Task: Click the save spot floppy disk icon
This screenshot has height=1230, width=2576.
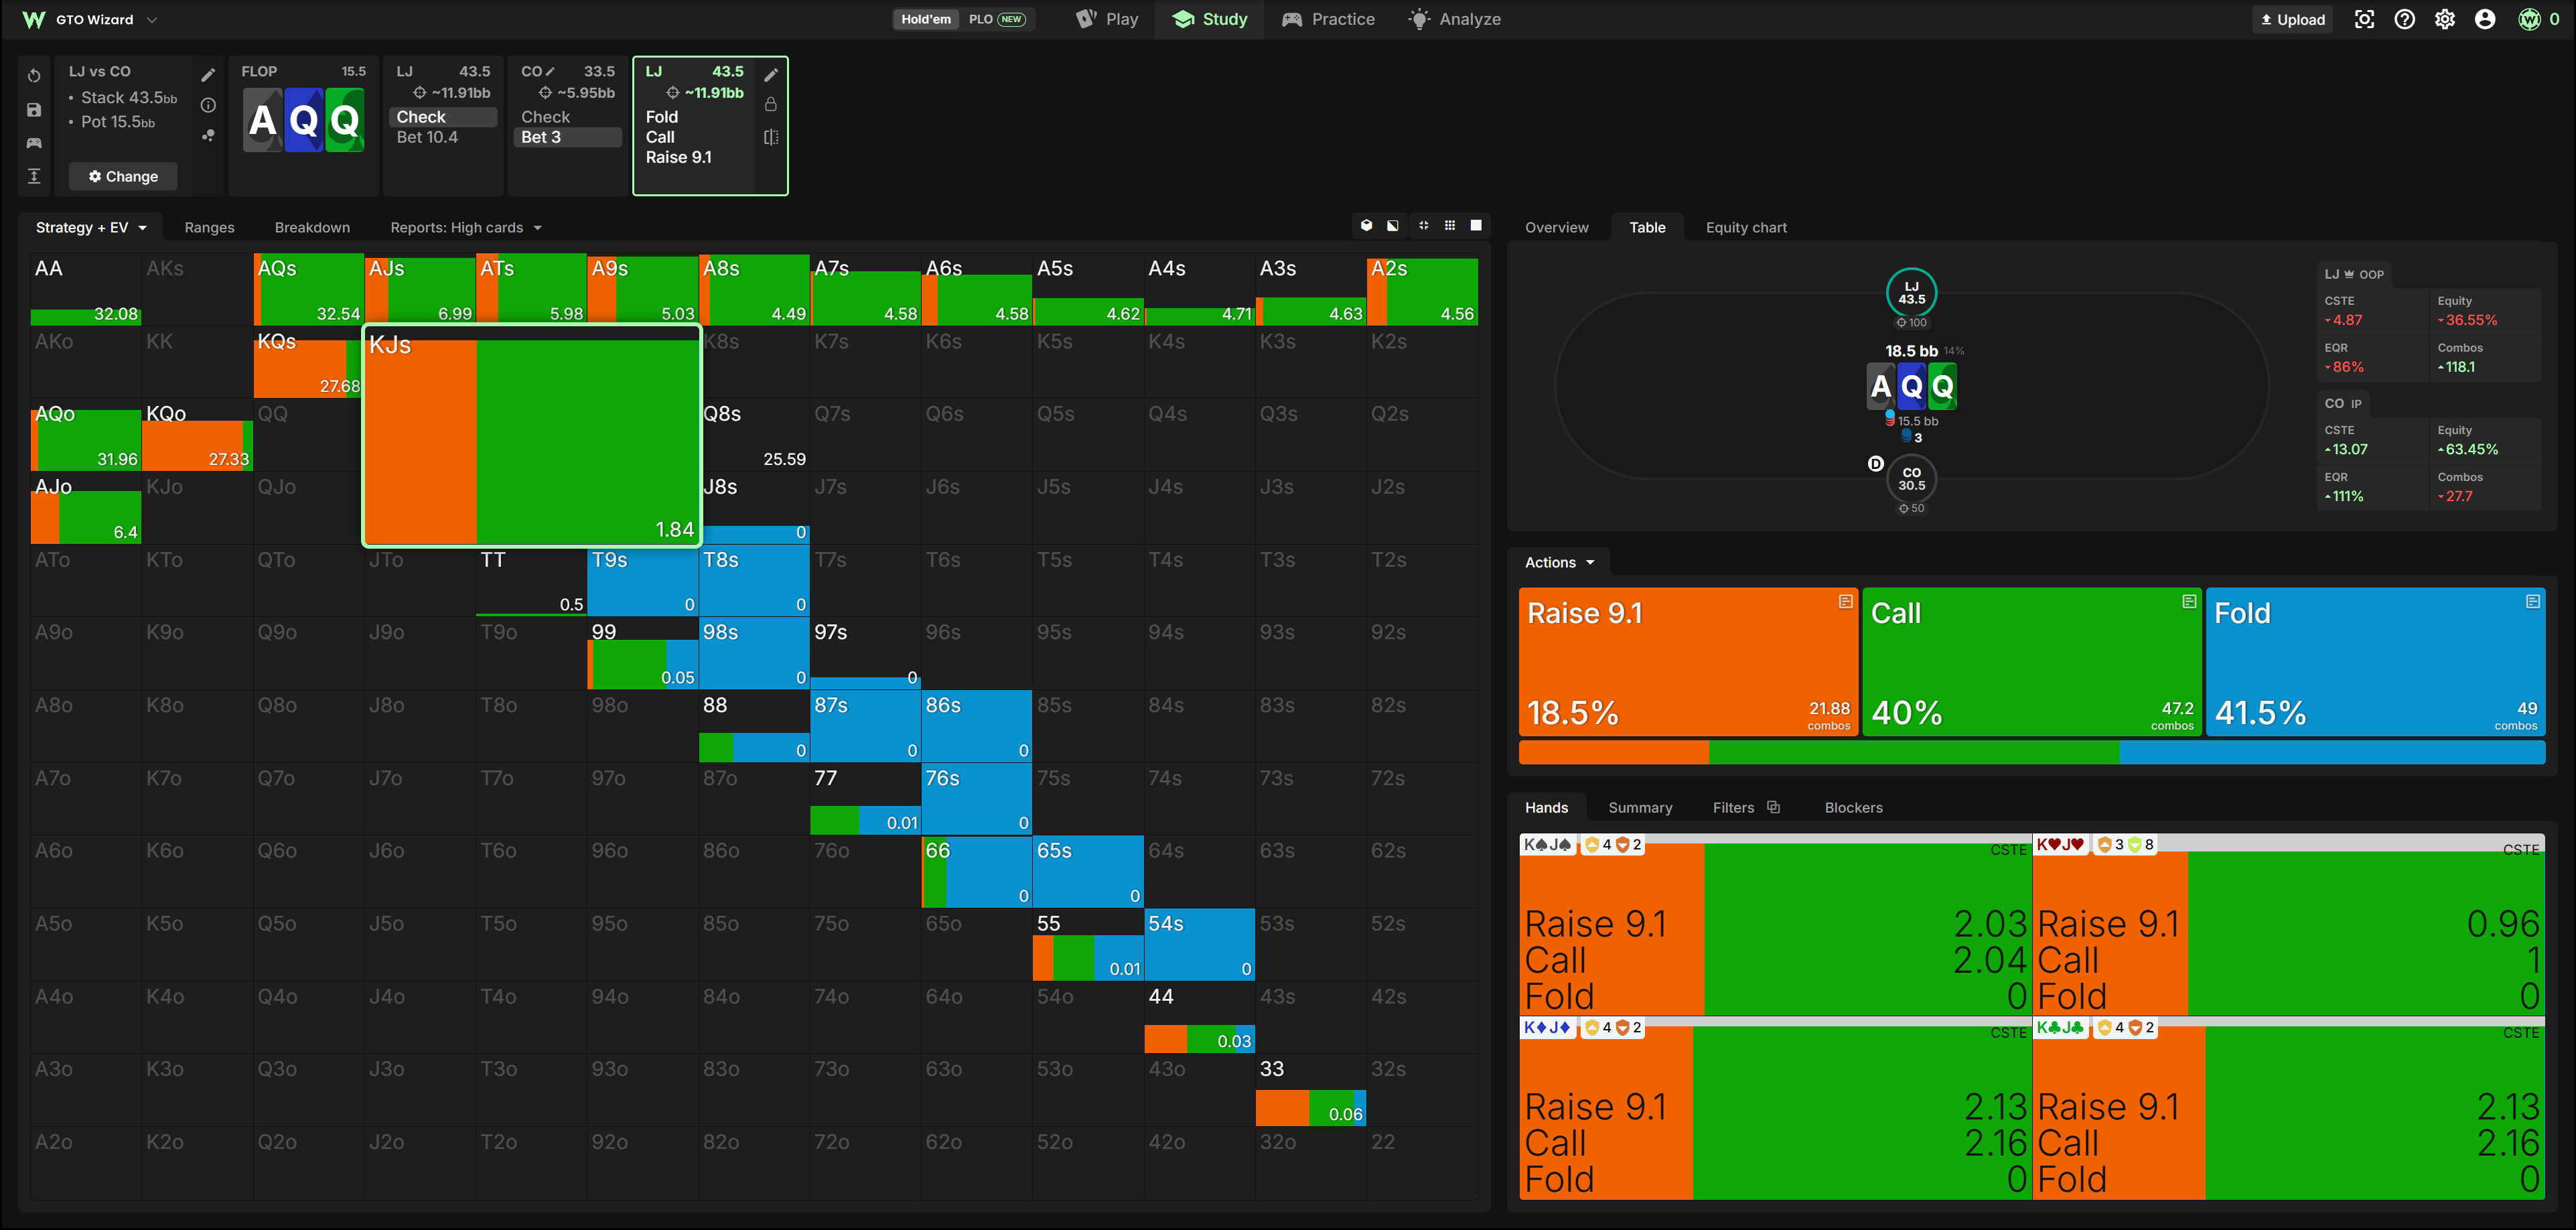Action: [34, 110]
